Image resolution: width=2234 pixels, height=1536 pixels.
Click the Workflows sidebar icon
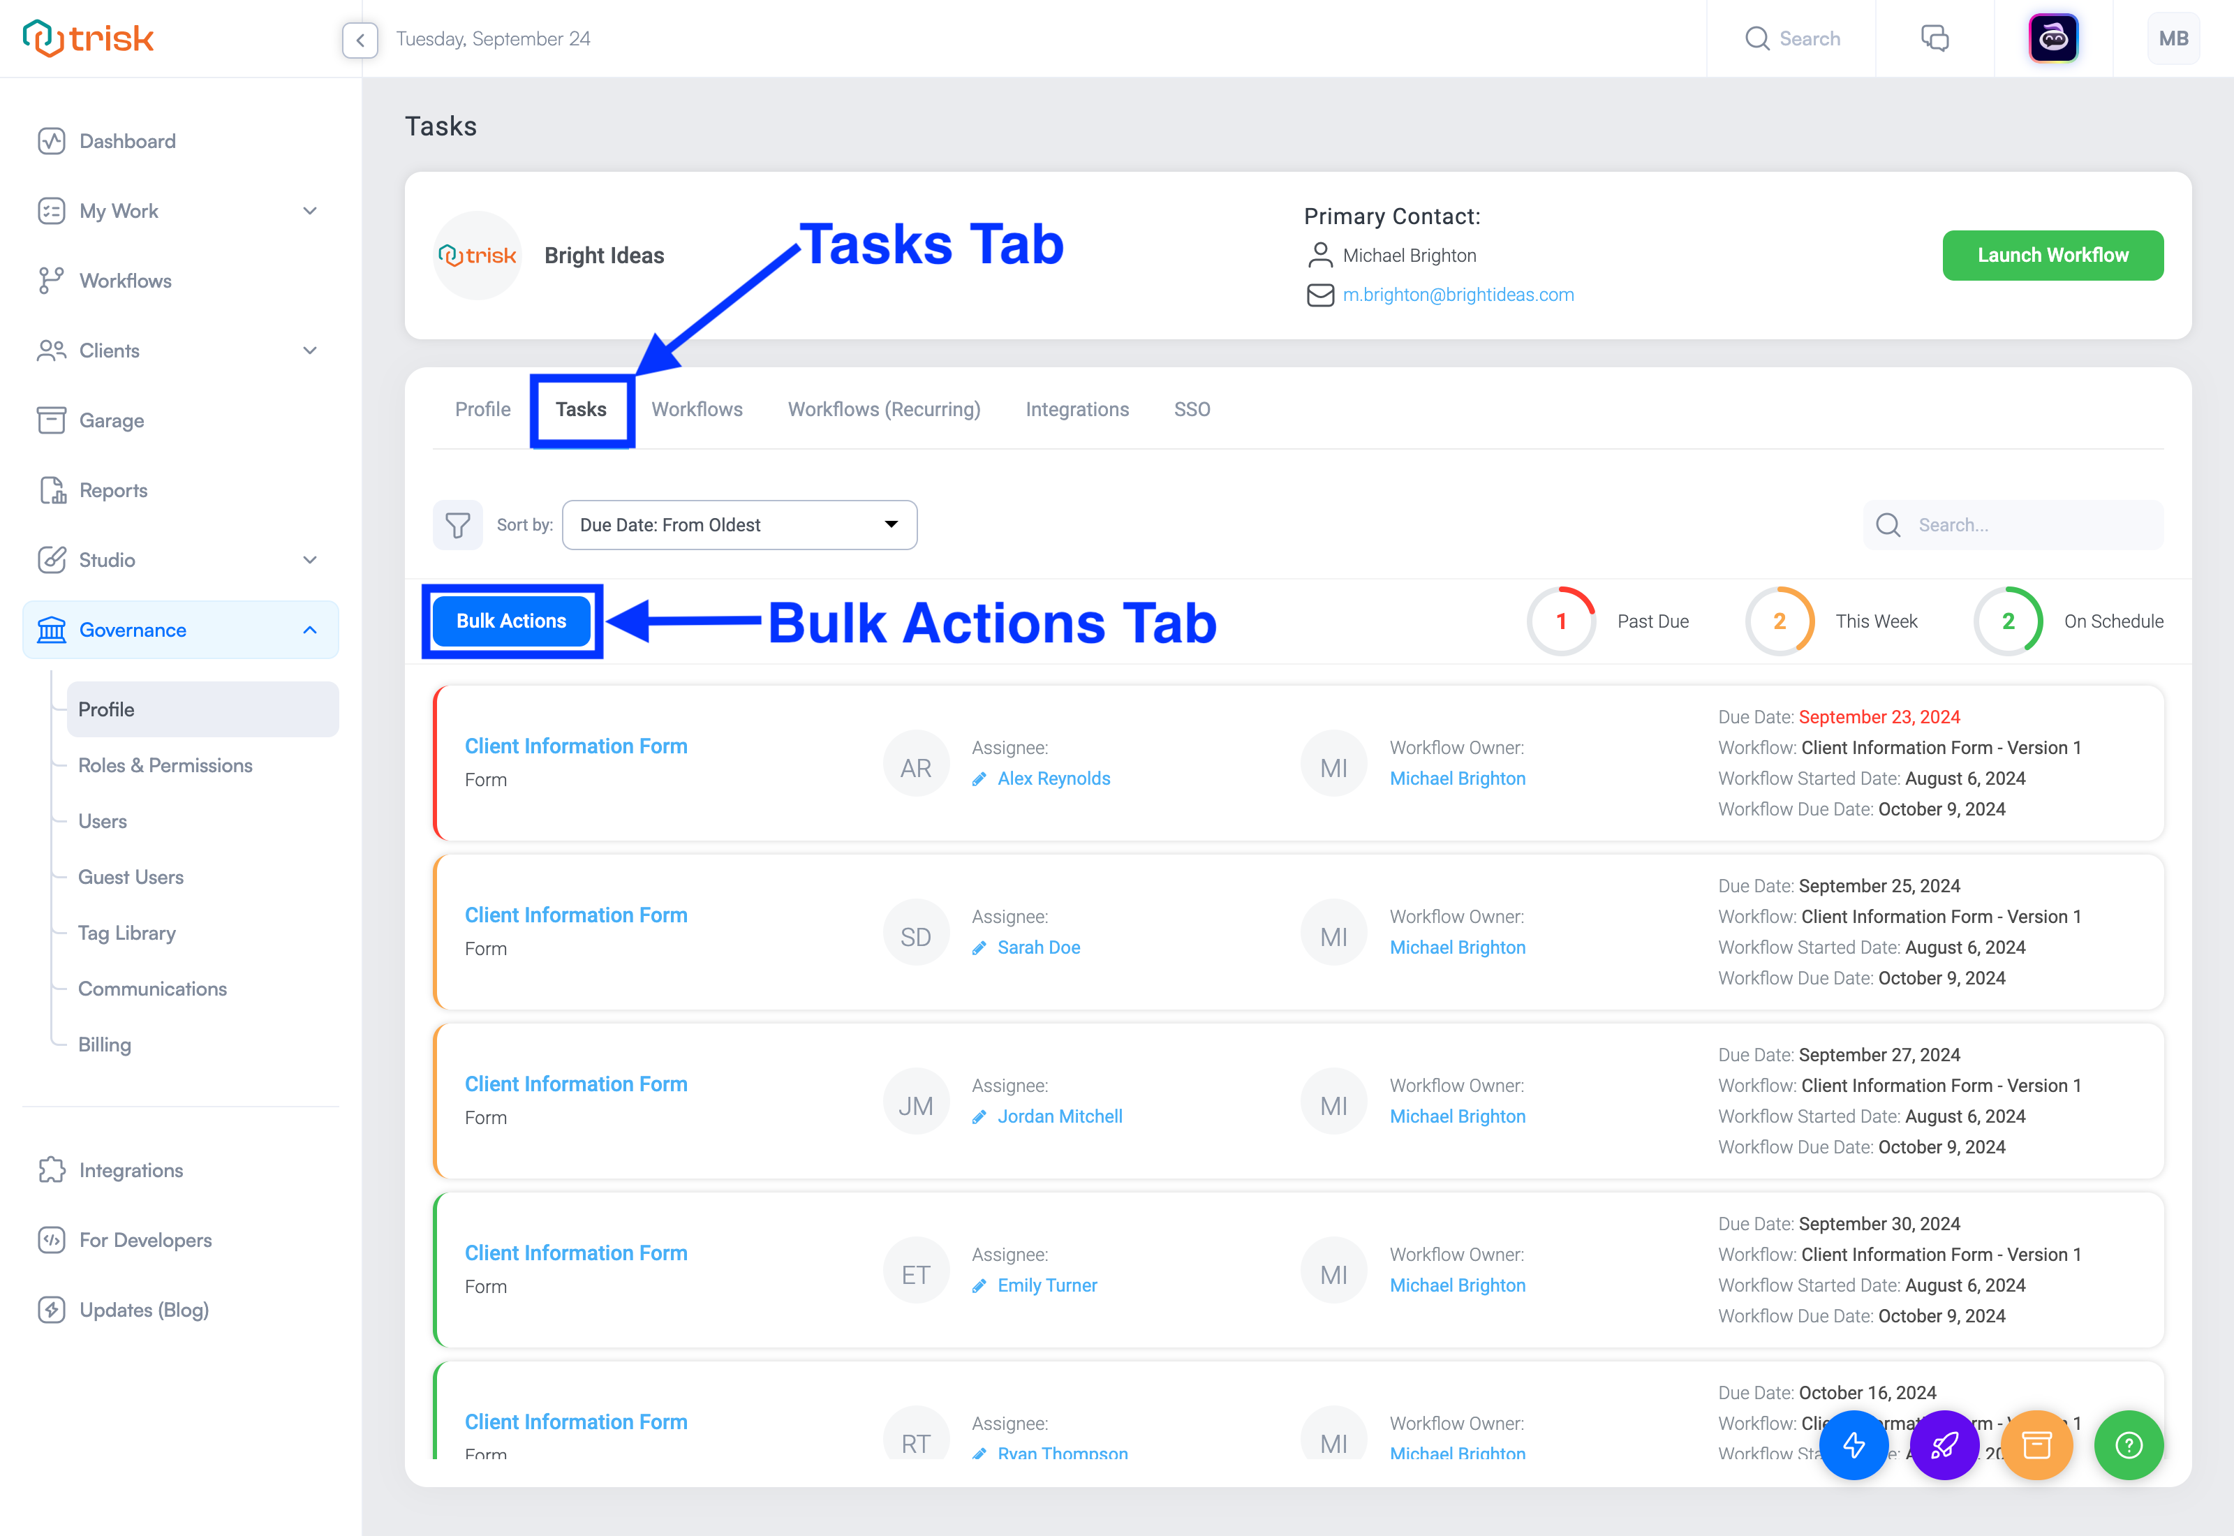pos(51,280)
